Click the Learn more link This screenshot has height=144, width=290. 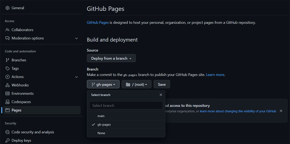(x=215, y=75)
